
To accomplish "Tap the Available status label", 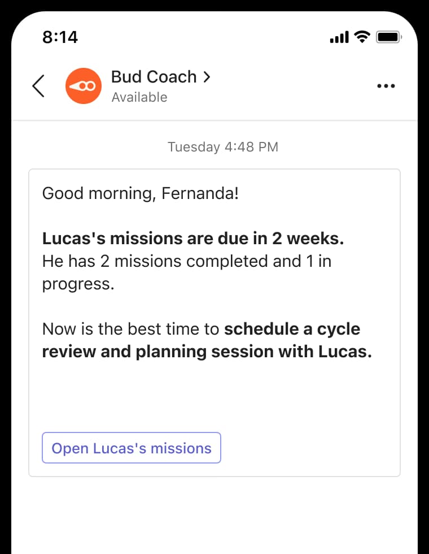I will tap(139, 97).
